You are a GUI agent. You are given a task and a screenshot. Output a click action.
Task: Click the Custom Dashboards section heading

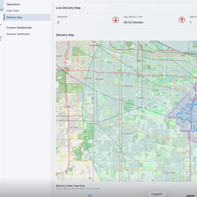click(x=19, y=28)
